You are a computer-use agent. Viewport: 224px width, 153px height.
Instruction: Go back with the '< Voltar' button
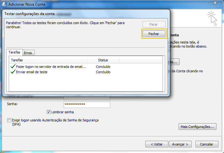click(x=156, y=144)
